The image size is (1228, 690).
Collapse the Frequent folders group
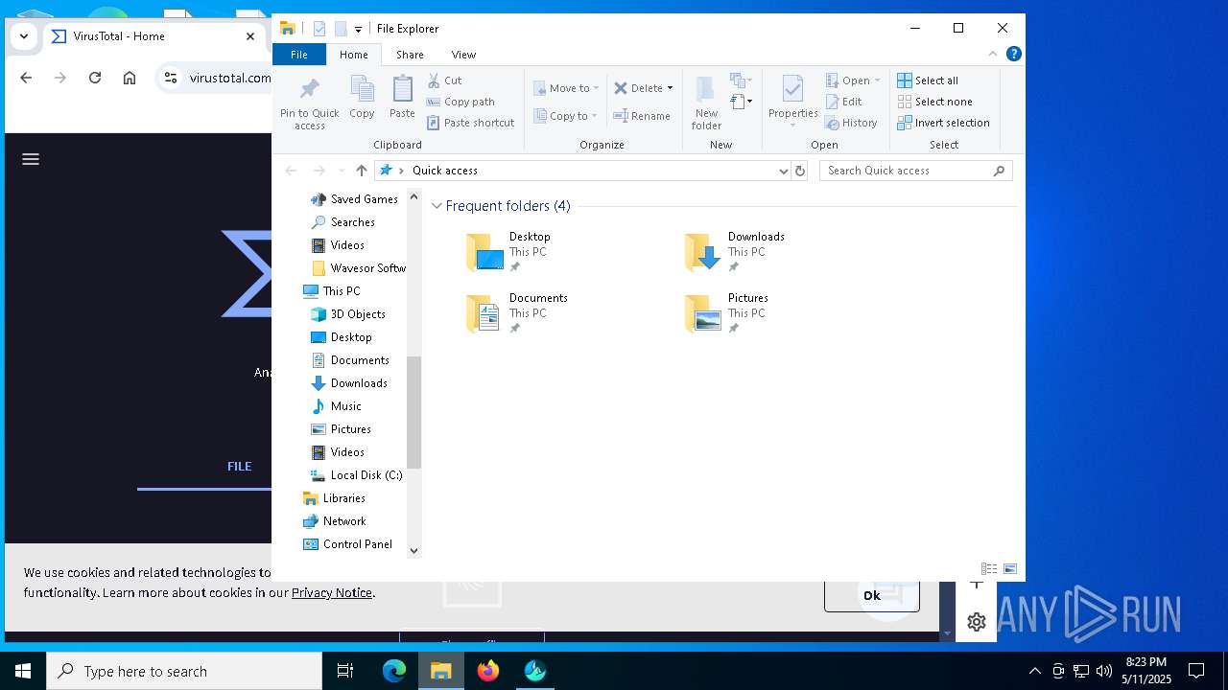tap(437, 206)
